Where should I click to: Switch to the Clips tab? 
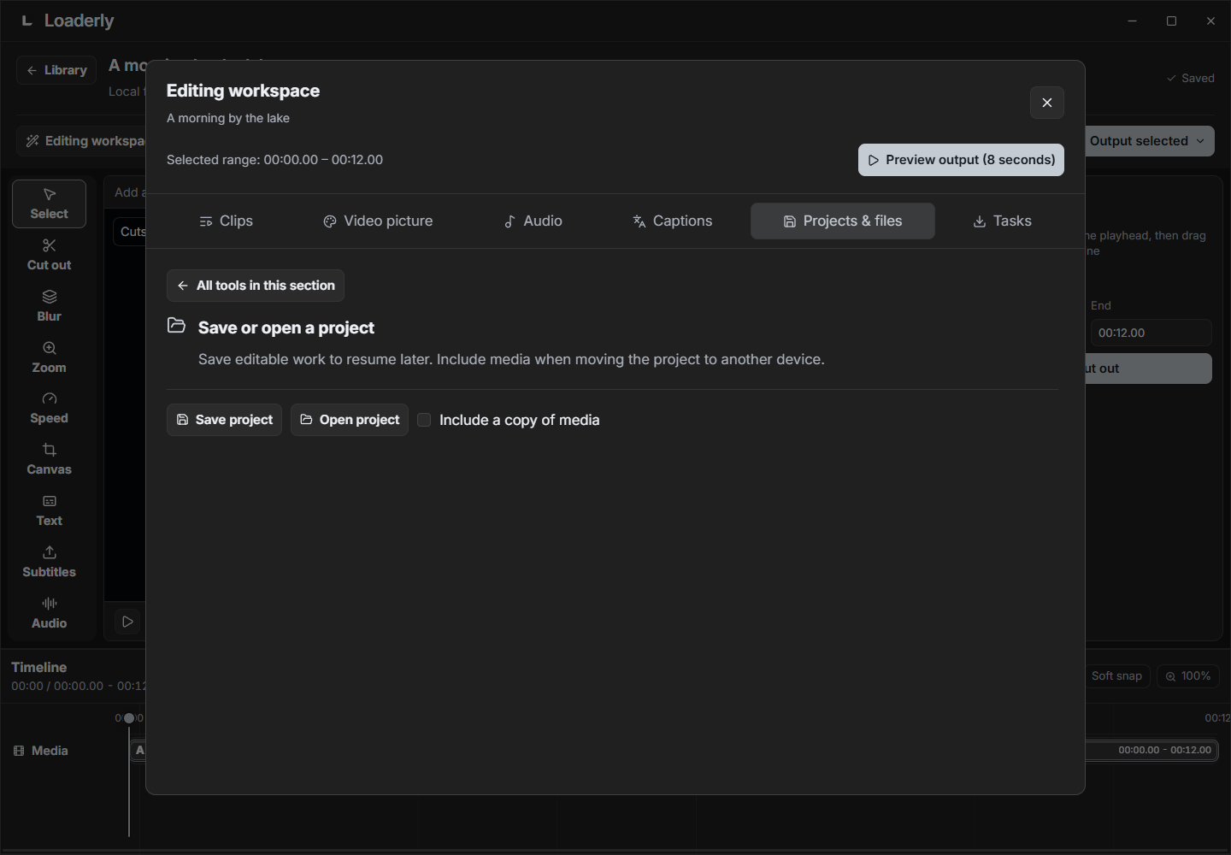tap(226, 221)
